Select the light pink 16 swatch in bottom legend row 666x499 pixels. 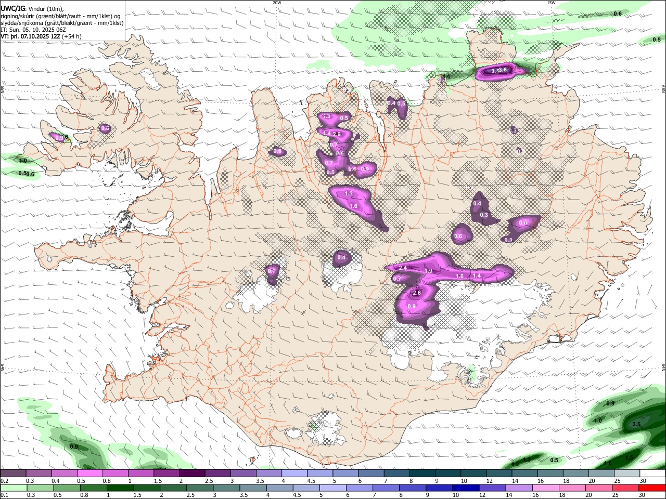546,488
